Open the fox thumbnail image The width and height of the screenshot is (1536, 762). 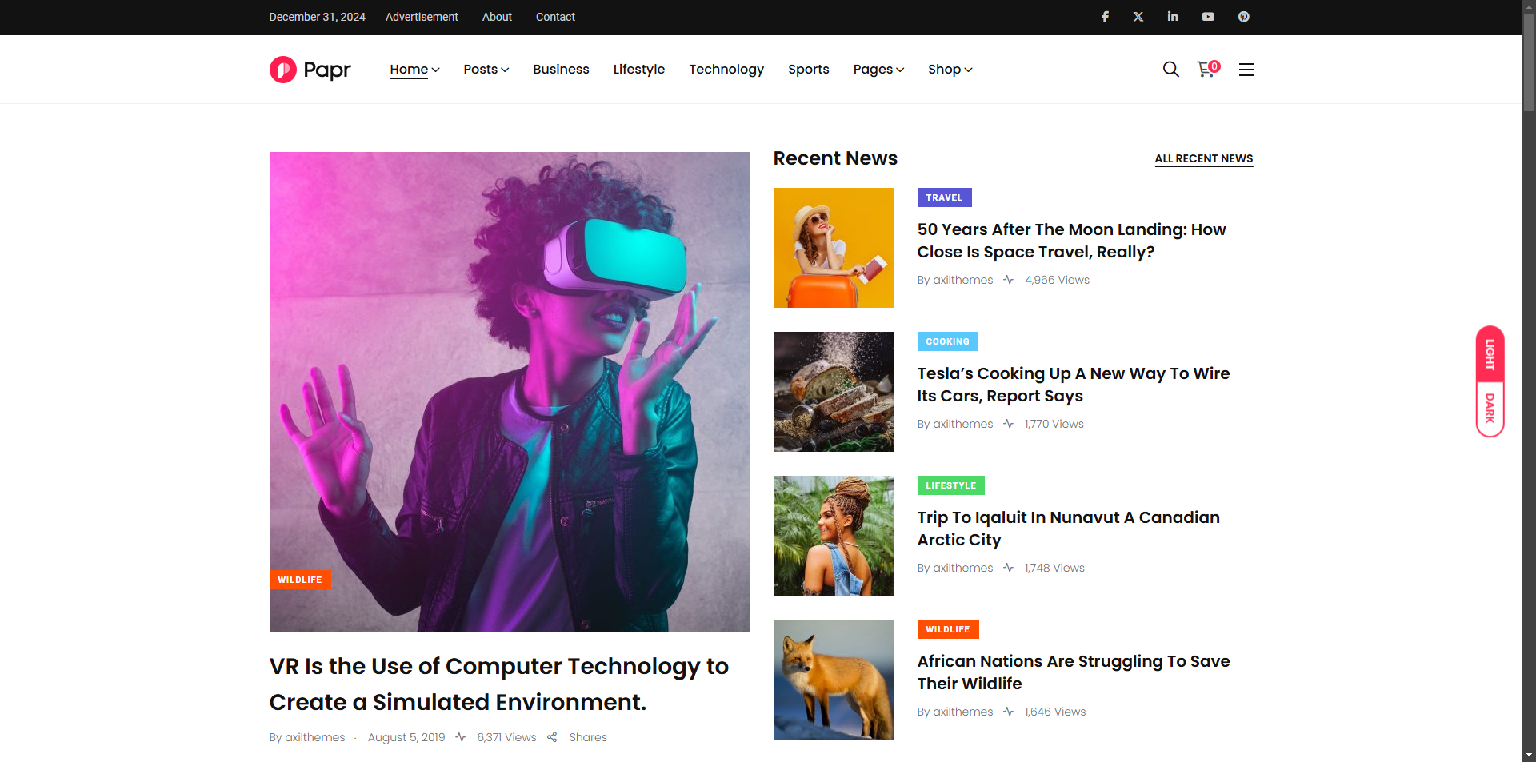click(x=833, y=680)
